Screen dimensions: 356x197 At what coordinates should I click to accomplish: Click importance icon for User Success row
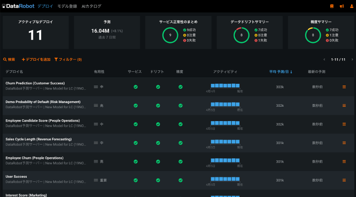(96, 180)
